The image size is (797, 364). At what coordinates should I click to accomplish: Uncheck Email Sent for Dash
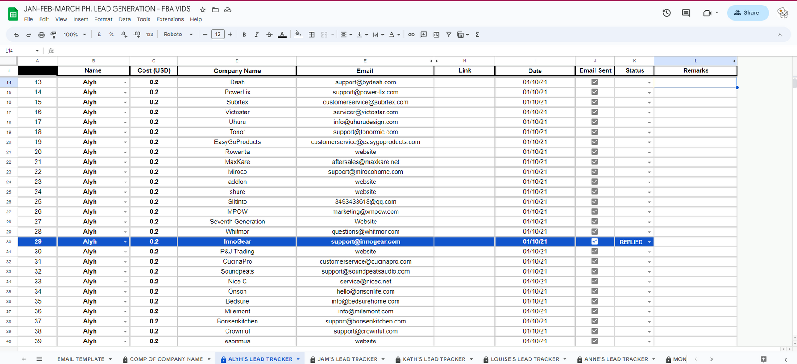[x=595, y=82]
